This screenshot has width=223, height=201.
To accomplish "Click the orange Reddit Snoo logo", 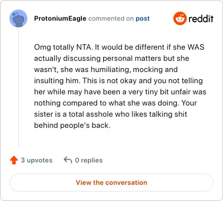I will 180,18.
